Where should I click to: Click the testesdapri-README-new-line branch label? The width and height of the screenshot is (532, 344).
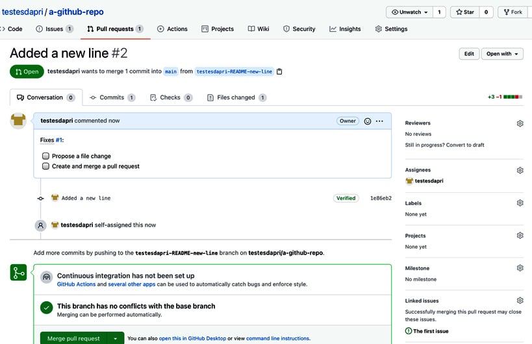(234, 71)
